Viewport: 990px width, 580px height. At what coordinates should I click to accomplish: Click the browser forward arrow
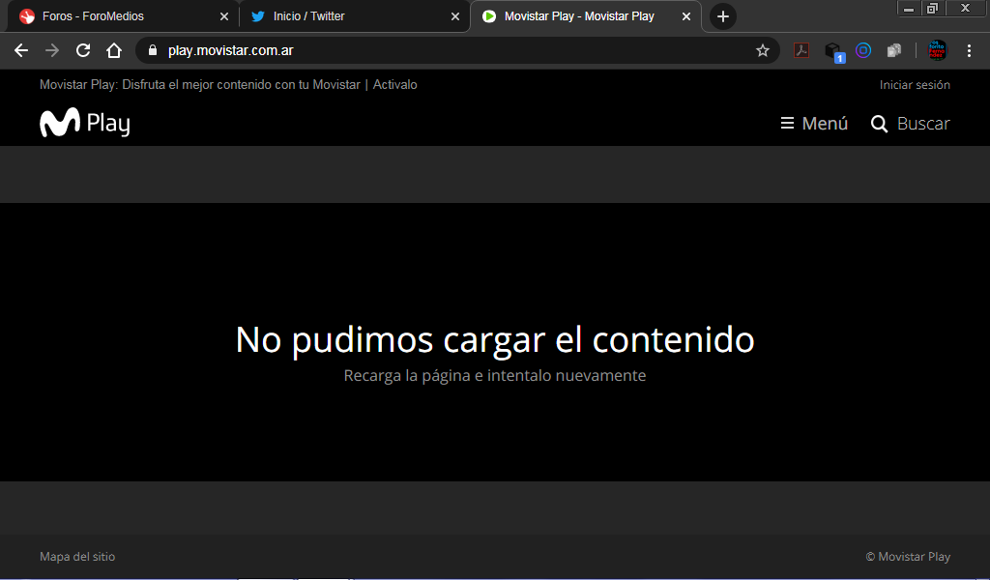click(52, 50)
